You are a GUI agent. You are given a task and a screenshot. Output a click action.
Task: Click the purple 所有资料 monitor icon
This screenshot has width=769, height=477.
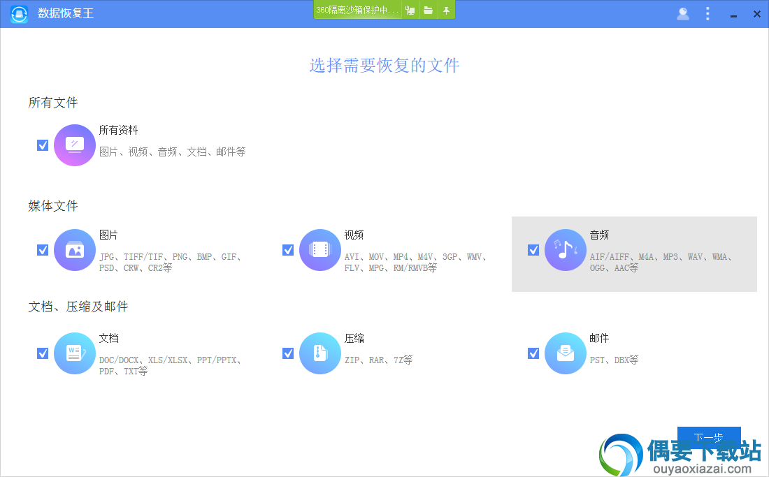point(75,145)
